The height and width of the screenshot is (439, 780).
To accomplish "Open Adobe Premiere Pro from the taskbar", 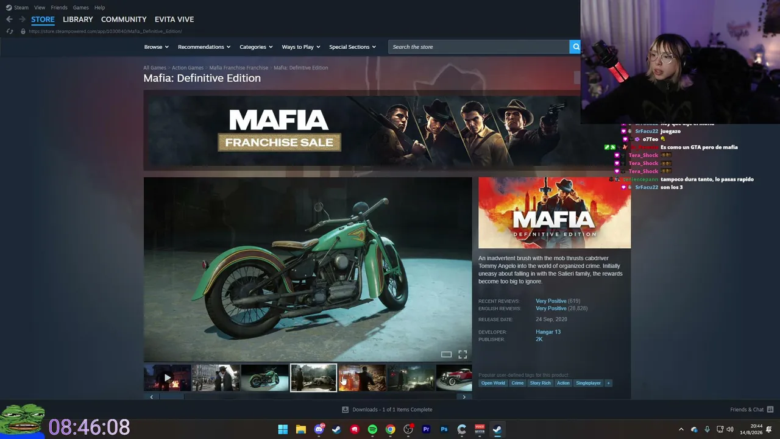I will coord(426,429).
